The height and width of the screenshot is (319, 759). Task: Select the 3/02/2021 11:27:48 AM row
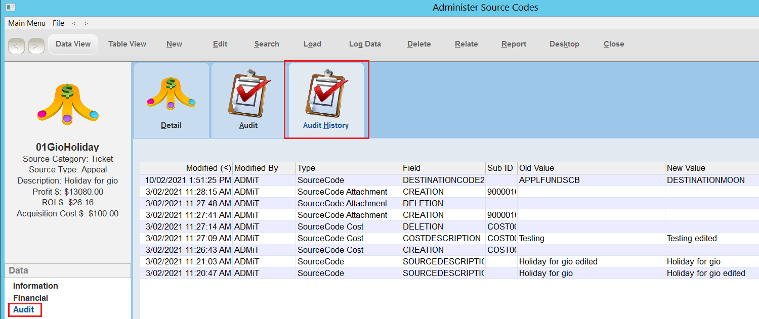tap(449, 203)
